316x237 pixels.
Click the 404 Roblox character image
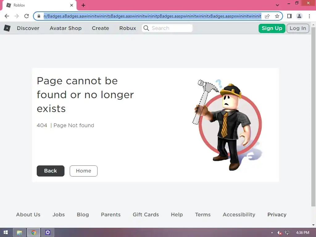click(227, 125)
